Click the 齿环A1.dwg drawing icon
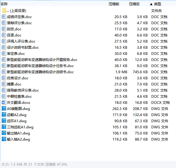The width and height of the screenshot is (176, 168). pos(4,121)
